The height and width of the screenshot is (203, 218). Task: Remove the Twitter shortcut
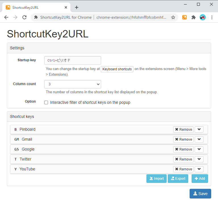pos(183,159)
